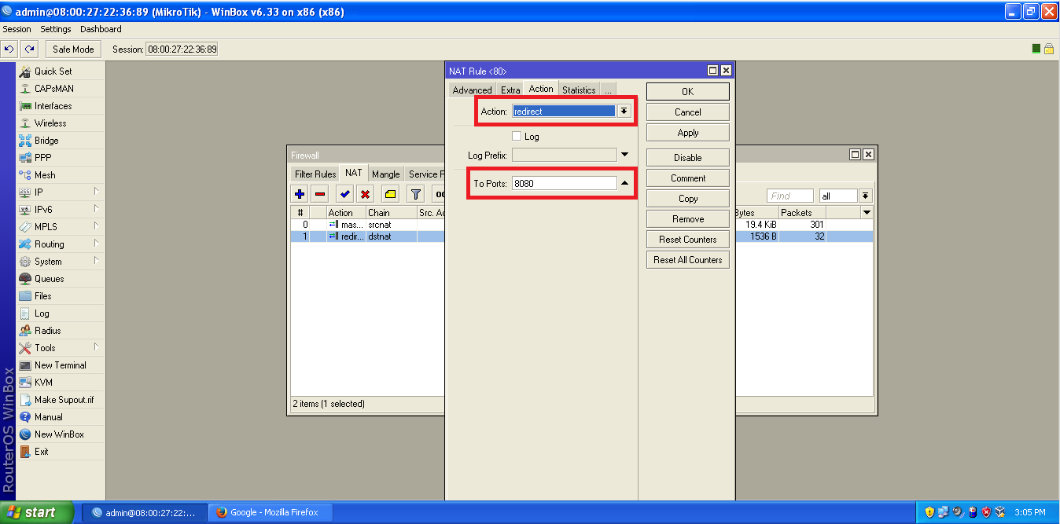Switch to the Mangle tab
This screenshot has height=524, width=1060.
[385, 174]
